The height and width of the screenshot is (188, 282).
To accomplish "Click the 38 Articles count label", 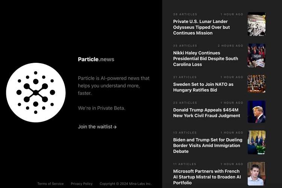I will (x=185, y=14).
